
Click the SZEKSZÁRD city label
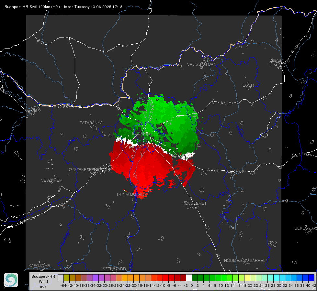tap(114, 269)
